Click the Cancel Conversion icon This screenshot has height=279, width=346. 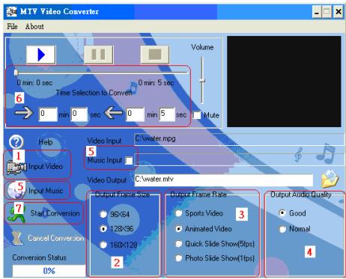pos(17,238)
